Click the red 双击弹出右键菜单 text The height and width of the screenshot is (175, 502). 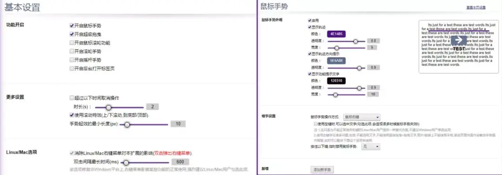coord(172,153)
